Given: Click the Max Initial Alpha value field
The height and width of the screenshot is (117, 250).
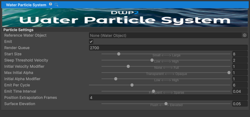Looking at the screenshot, I should coord(240,72).
